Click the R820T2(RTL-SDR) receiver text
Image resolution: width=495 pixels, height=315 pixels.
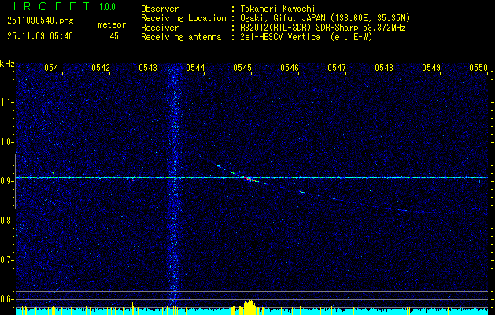[323, 28]
